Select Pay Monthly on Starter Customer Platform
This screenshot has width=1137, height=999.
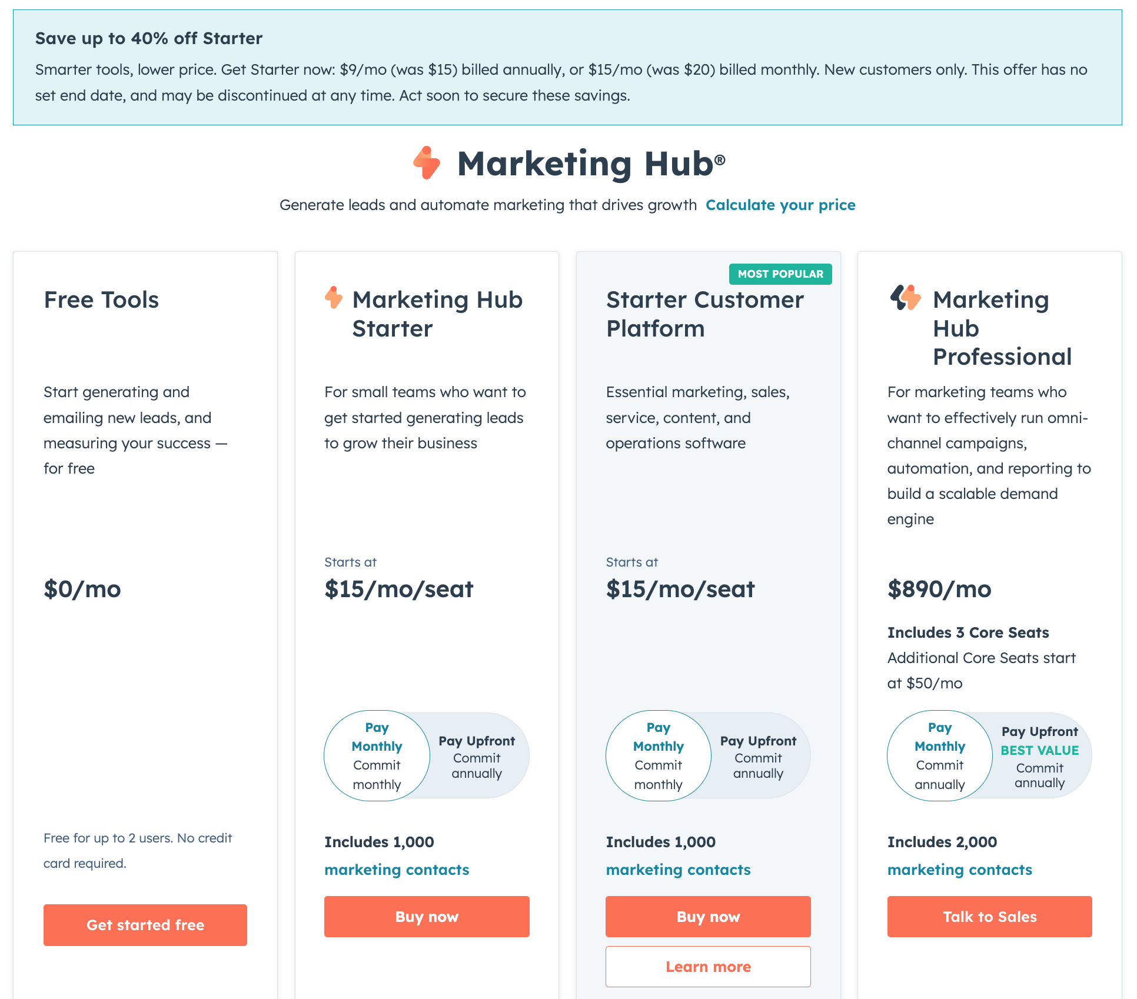pos(658,755)
